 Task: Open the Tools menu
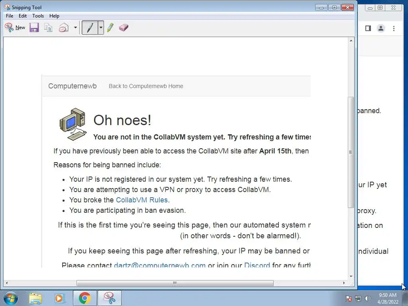pyautogui.click(x=38, y=16)
